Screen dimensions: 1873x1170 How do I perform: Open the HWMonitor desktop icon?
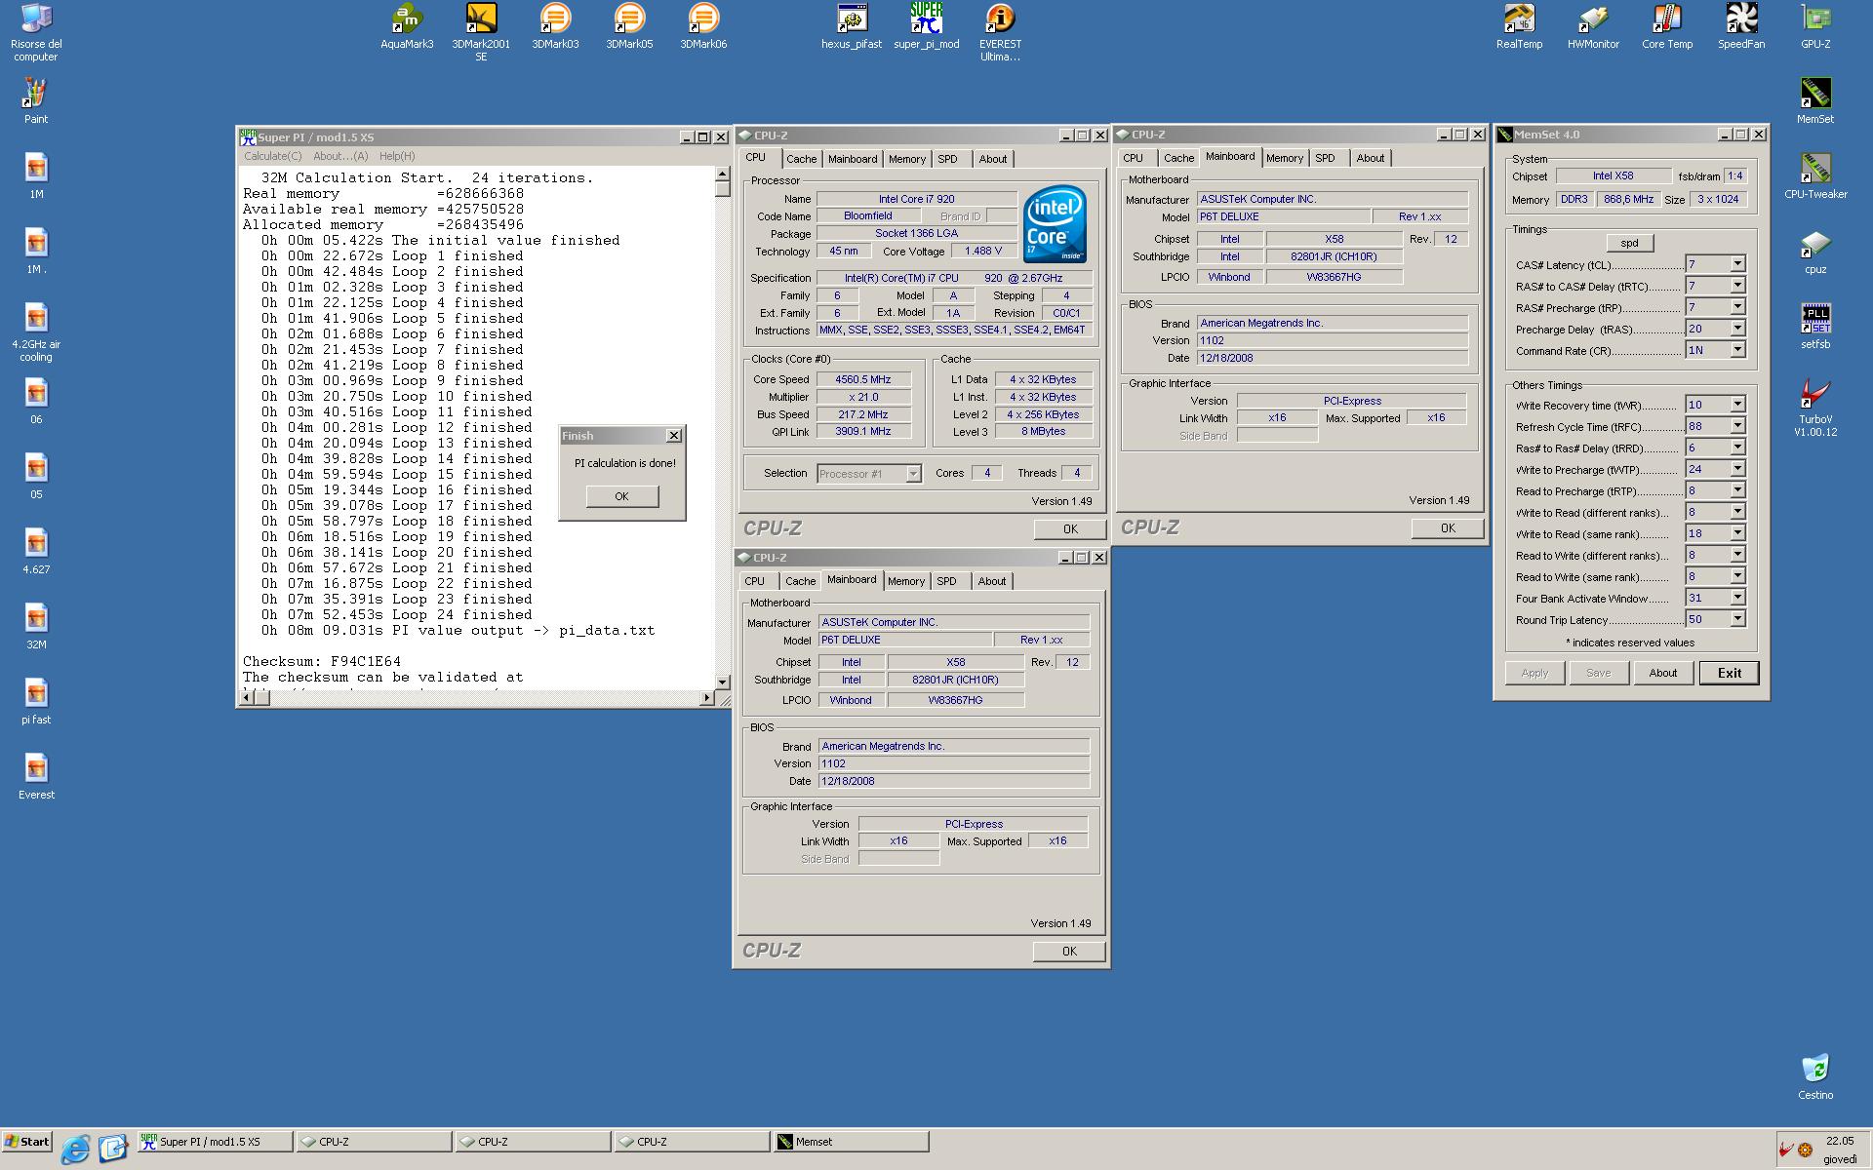(1593, 26)
